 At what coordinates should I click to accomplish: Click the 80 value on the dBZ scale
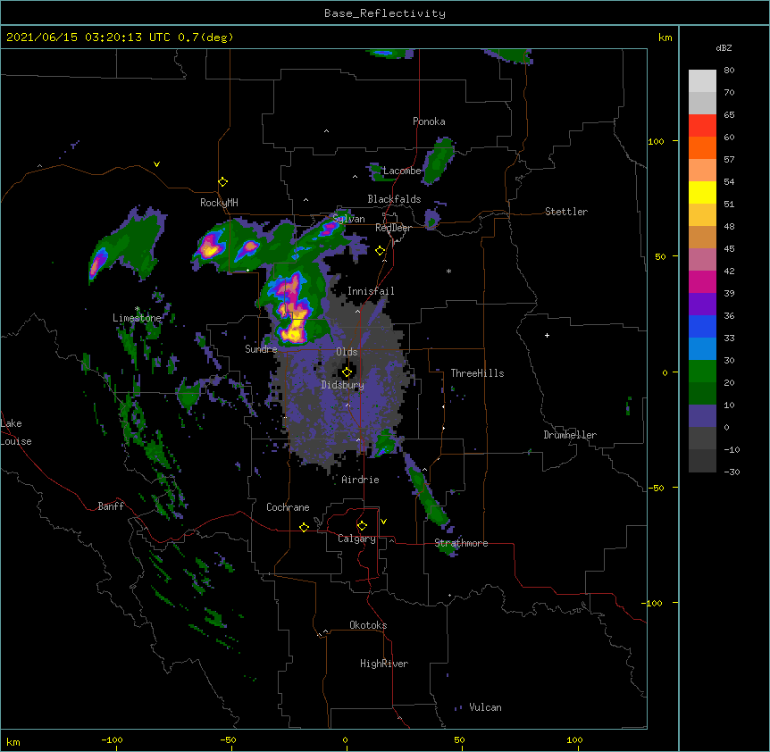coord(729,71)
